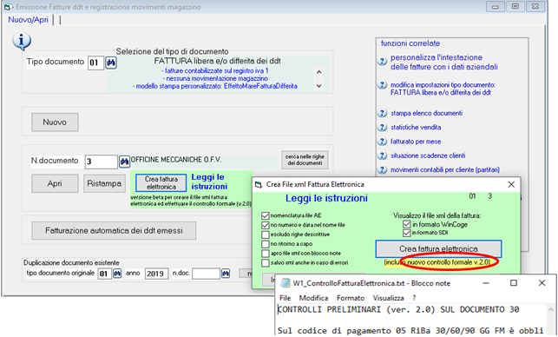
Task: Click app icon in Emissione Fatture title bar
Action: pyautogui.click(x=8, y=7)
